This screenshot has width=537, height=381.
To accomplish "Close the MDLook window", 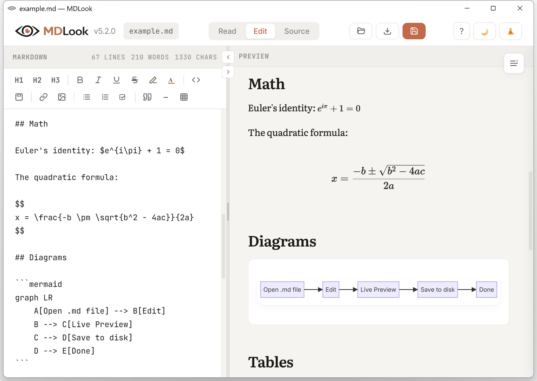I will point(520,8).
